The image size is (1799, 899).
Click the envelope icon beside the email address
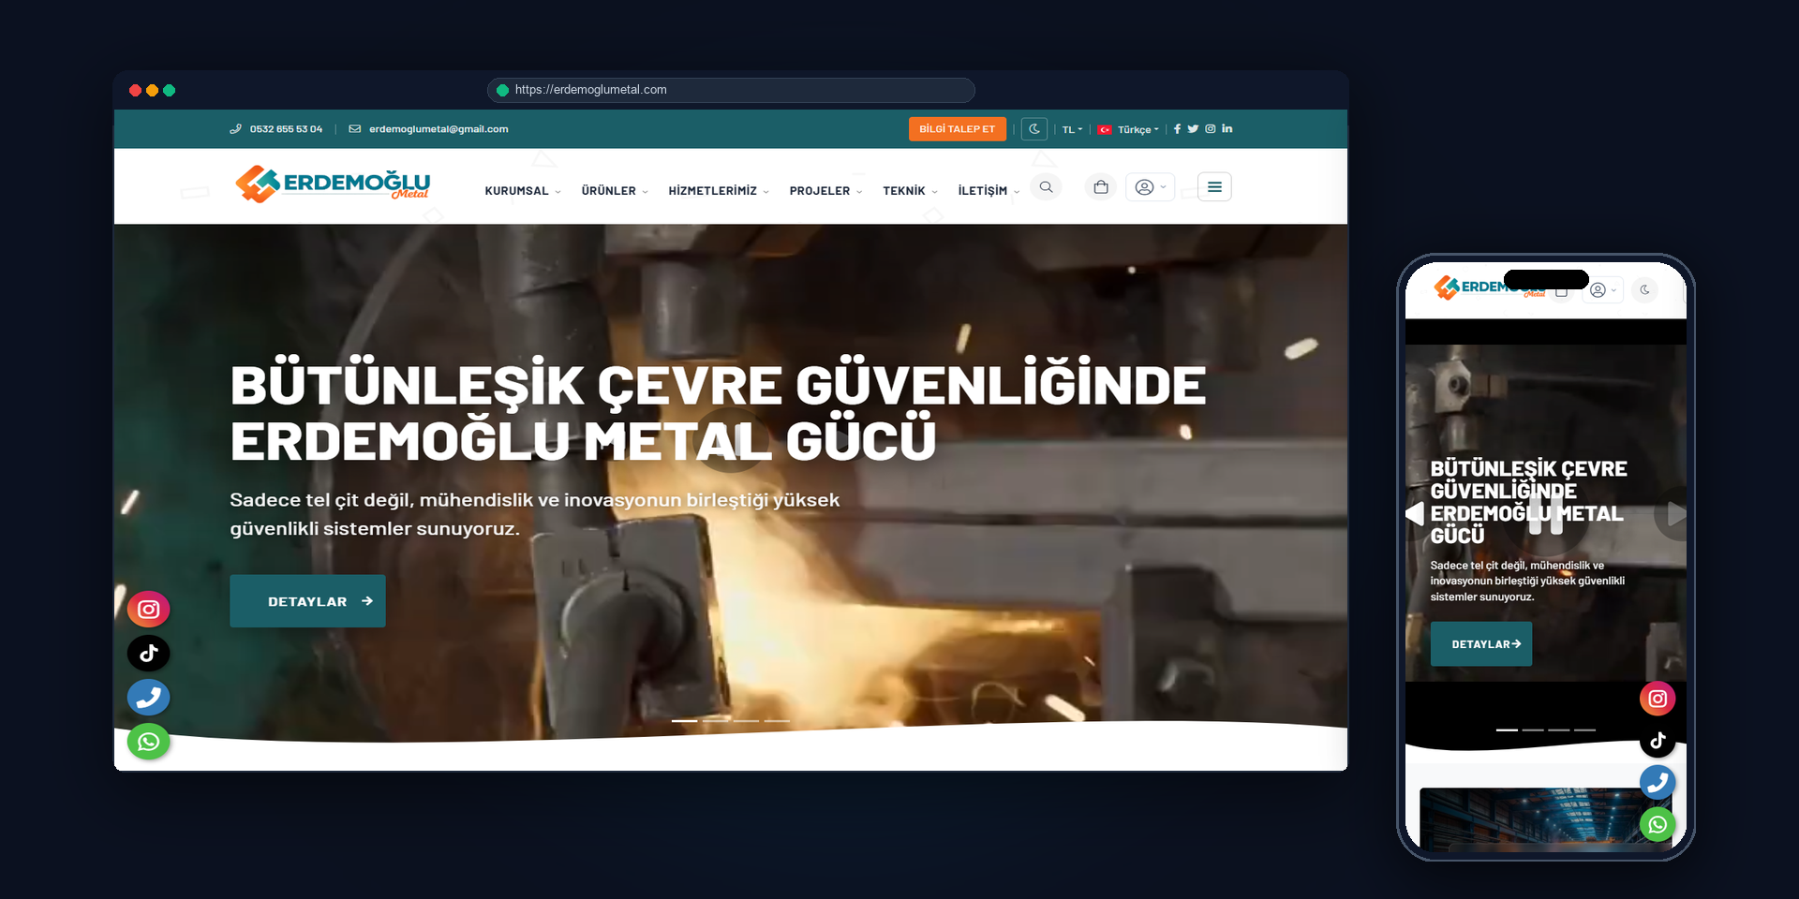(355, 129)
